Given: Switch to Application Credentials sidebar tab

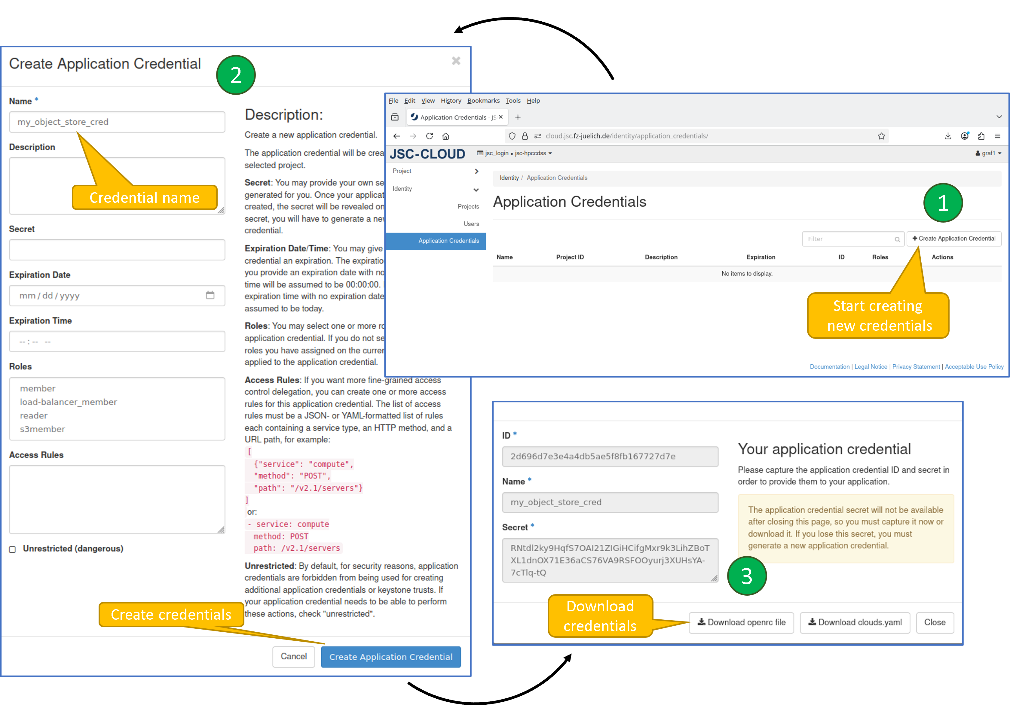Looking at the screenshot, I should 448,241.
